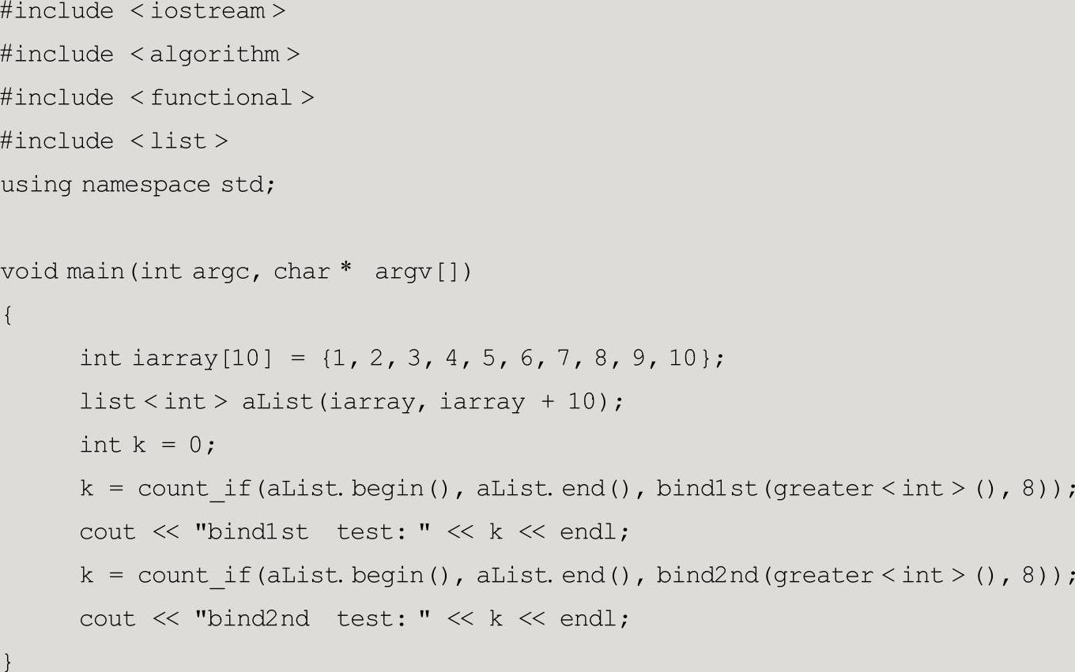1075x672 pixels.
Task: Click the opening curly brace of main
Action: click(x=7, y=315)
